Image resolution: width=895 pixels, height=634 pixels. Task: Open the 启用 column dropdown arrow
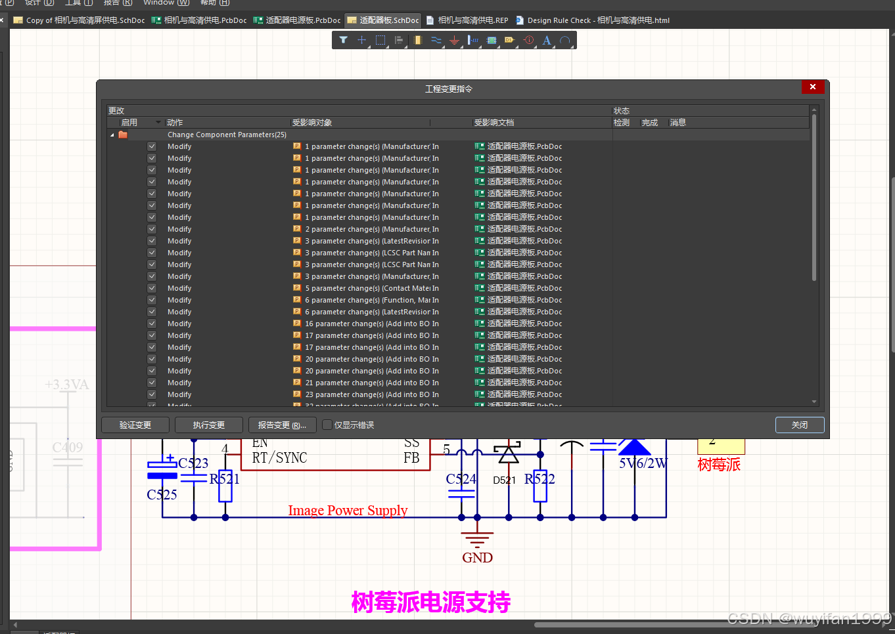158,123
